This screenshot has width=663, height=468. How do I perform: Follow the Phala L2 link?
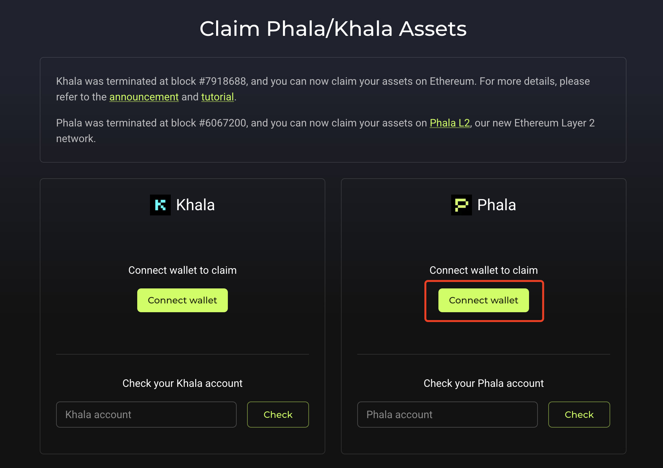point(449,123)
